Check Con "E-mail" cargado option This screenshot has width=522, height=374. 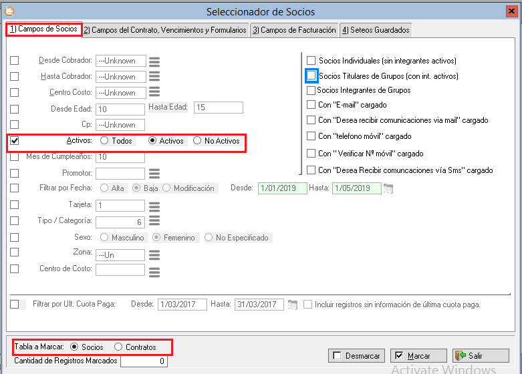click(x=311, y=105)
